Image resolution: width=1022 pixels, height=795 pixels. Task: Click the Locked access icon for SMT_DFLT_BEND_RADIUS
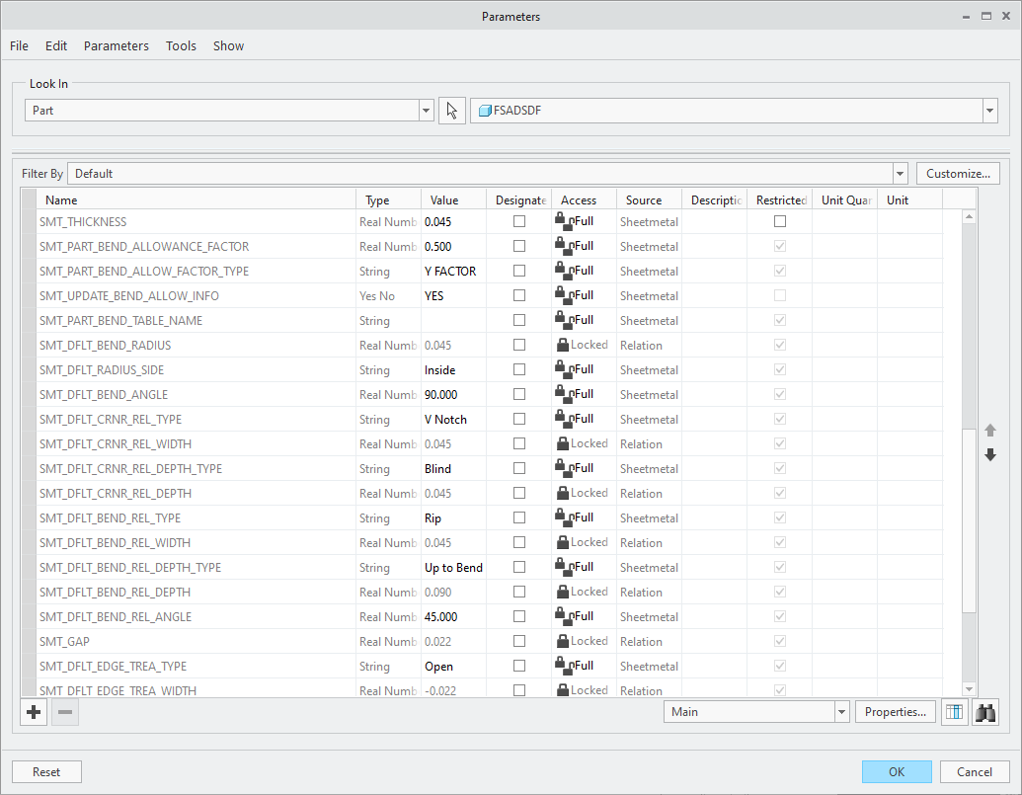coord(563,345)
